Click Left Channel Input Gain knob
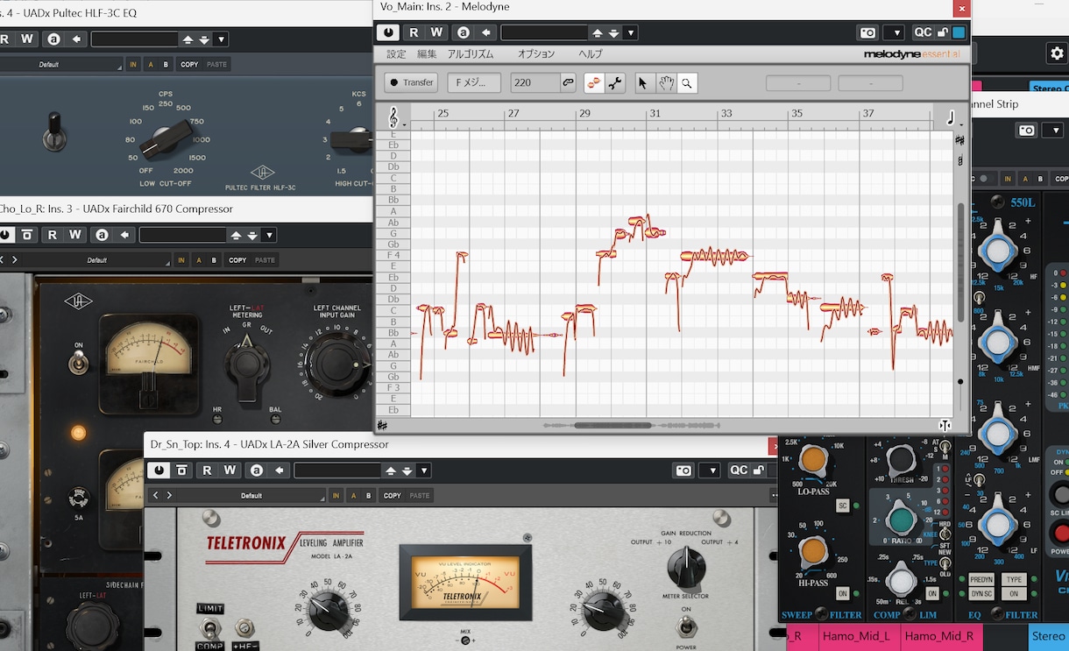 336,363
